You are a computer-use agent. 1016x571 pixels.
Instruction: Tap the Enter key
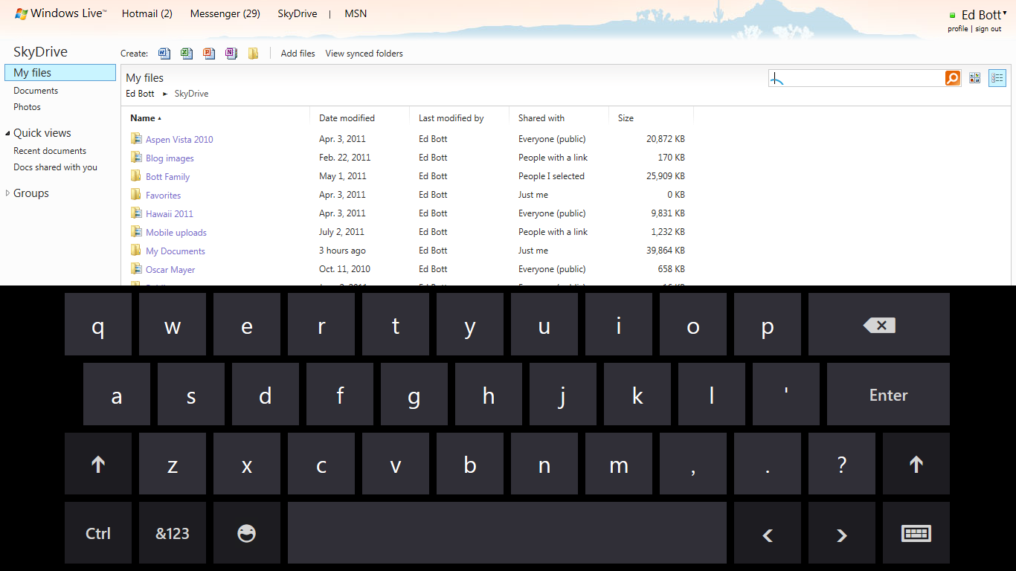(x=888, y=394)
